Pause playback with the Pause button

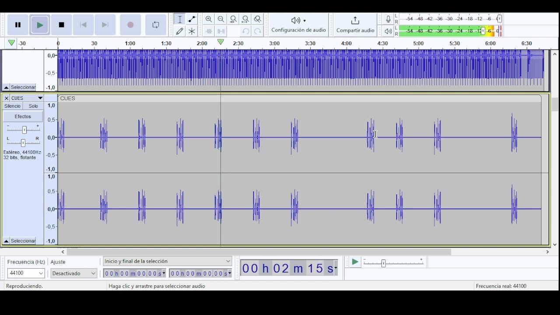18,25
